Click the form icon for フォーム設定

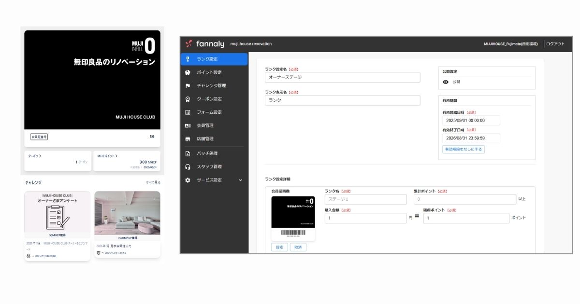point(188,112)
